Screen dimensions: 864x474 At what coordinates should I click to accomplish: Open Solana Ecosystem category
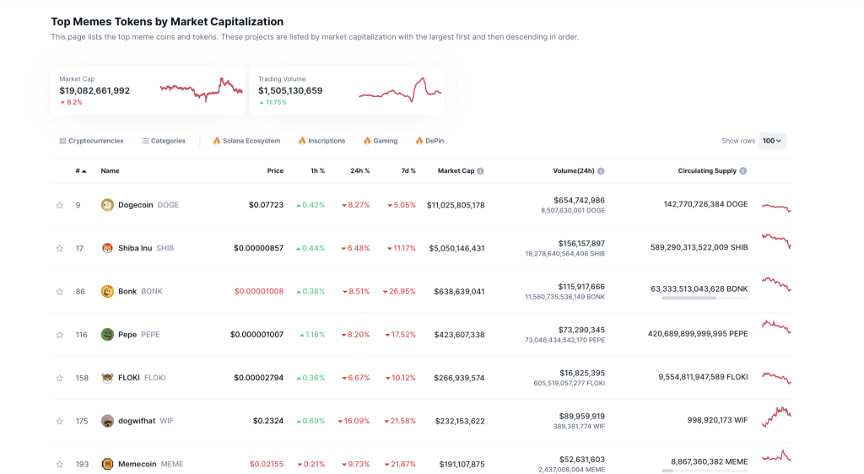[x=247, y=141]
